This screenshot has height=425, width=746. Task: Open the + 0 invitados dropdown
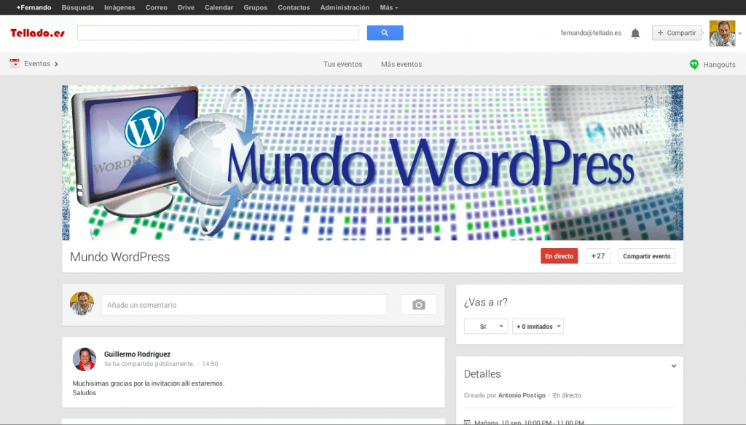click(538, 327)
